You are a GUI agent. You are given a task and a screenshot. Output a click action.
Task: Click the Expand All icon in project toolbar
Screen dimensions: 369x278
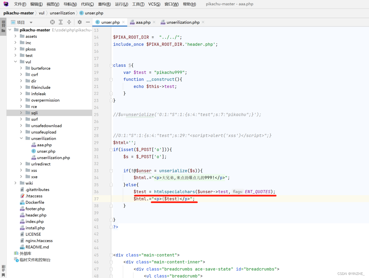click(61, 22)
